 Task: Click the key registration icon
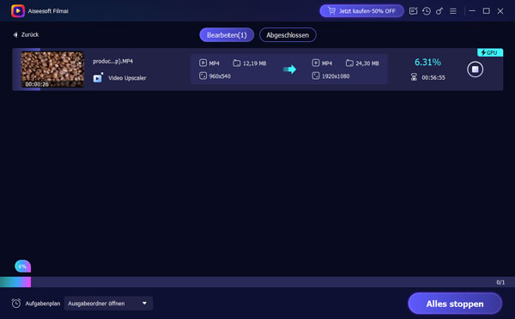point(439,11)
